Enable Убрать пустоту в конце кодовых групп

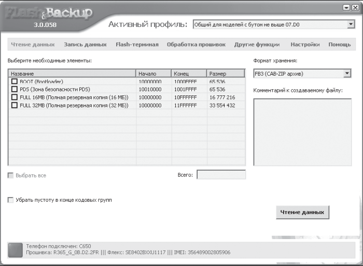(10, 200)
